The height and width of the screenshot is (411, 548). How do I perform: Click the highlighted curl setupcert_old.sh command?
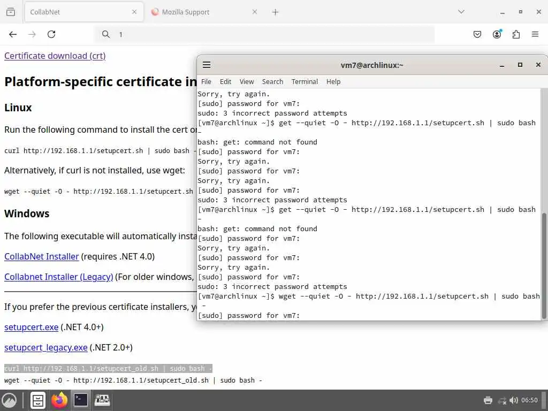click(108, 368)
